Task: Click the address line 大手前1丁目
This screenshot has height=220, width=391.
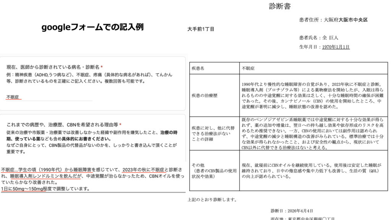Action: (201, 29)
